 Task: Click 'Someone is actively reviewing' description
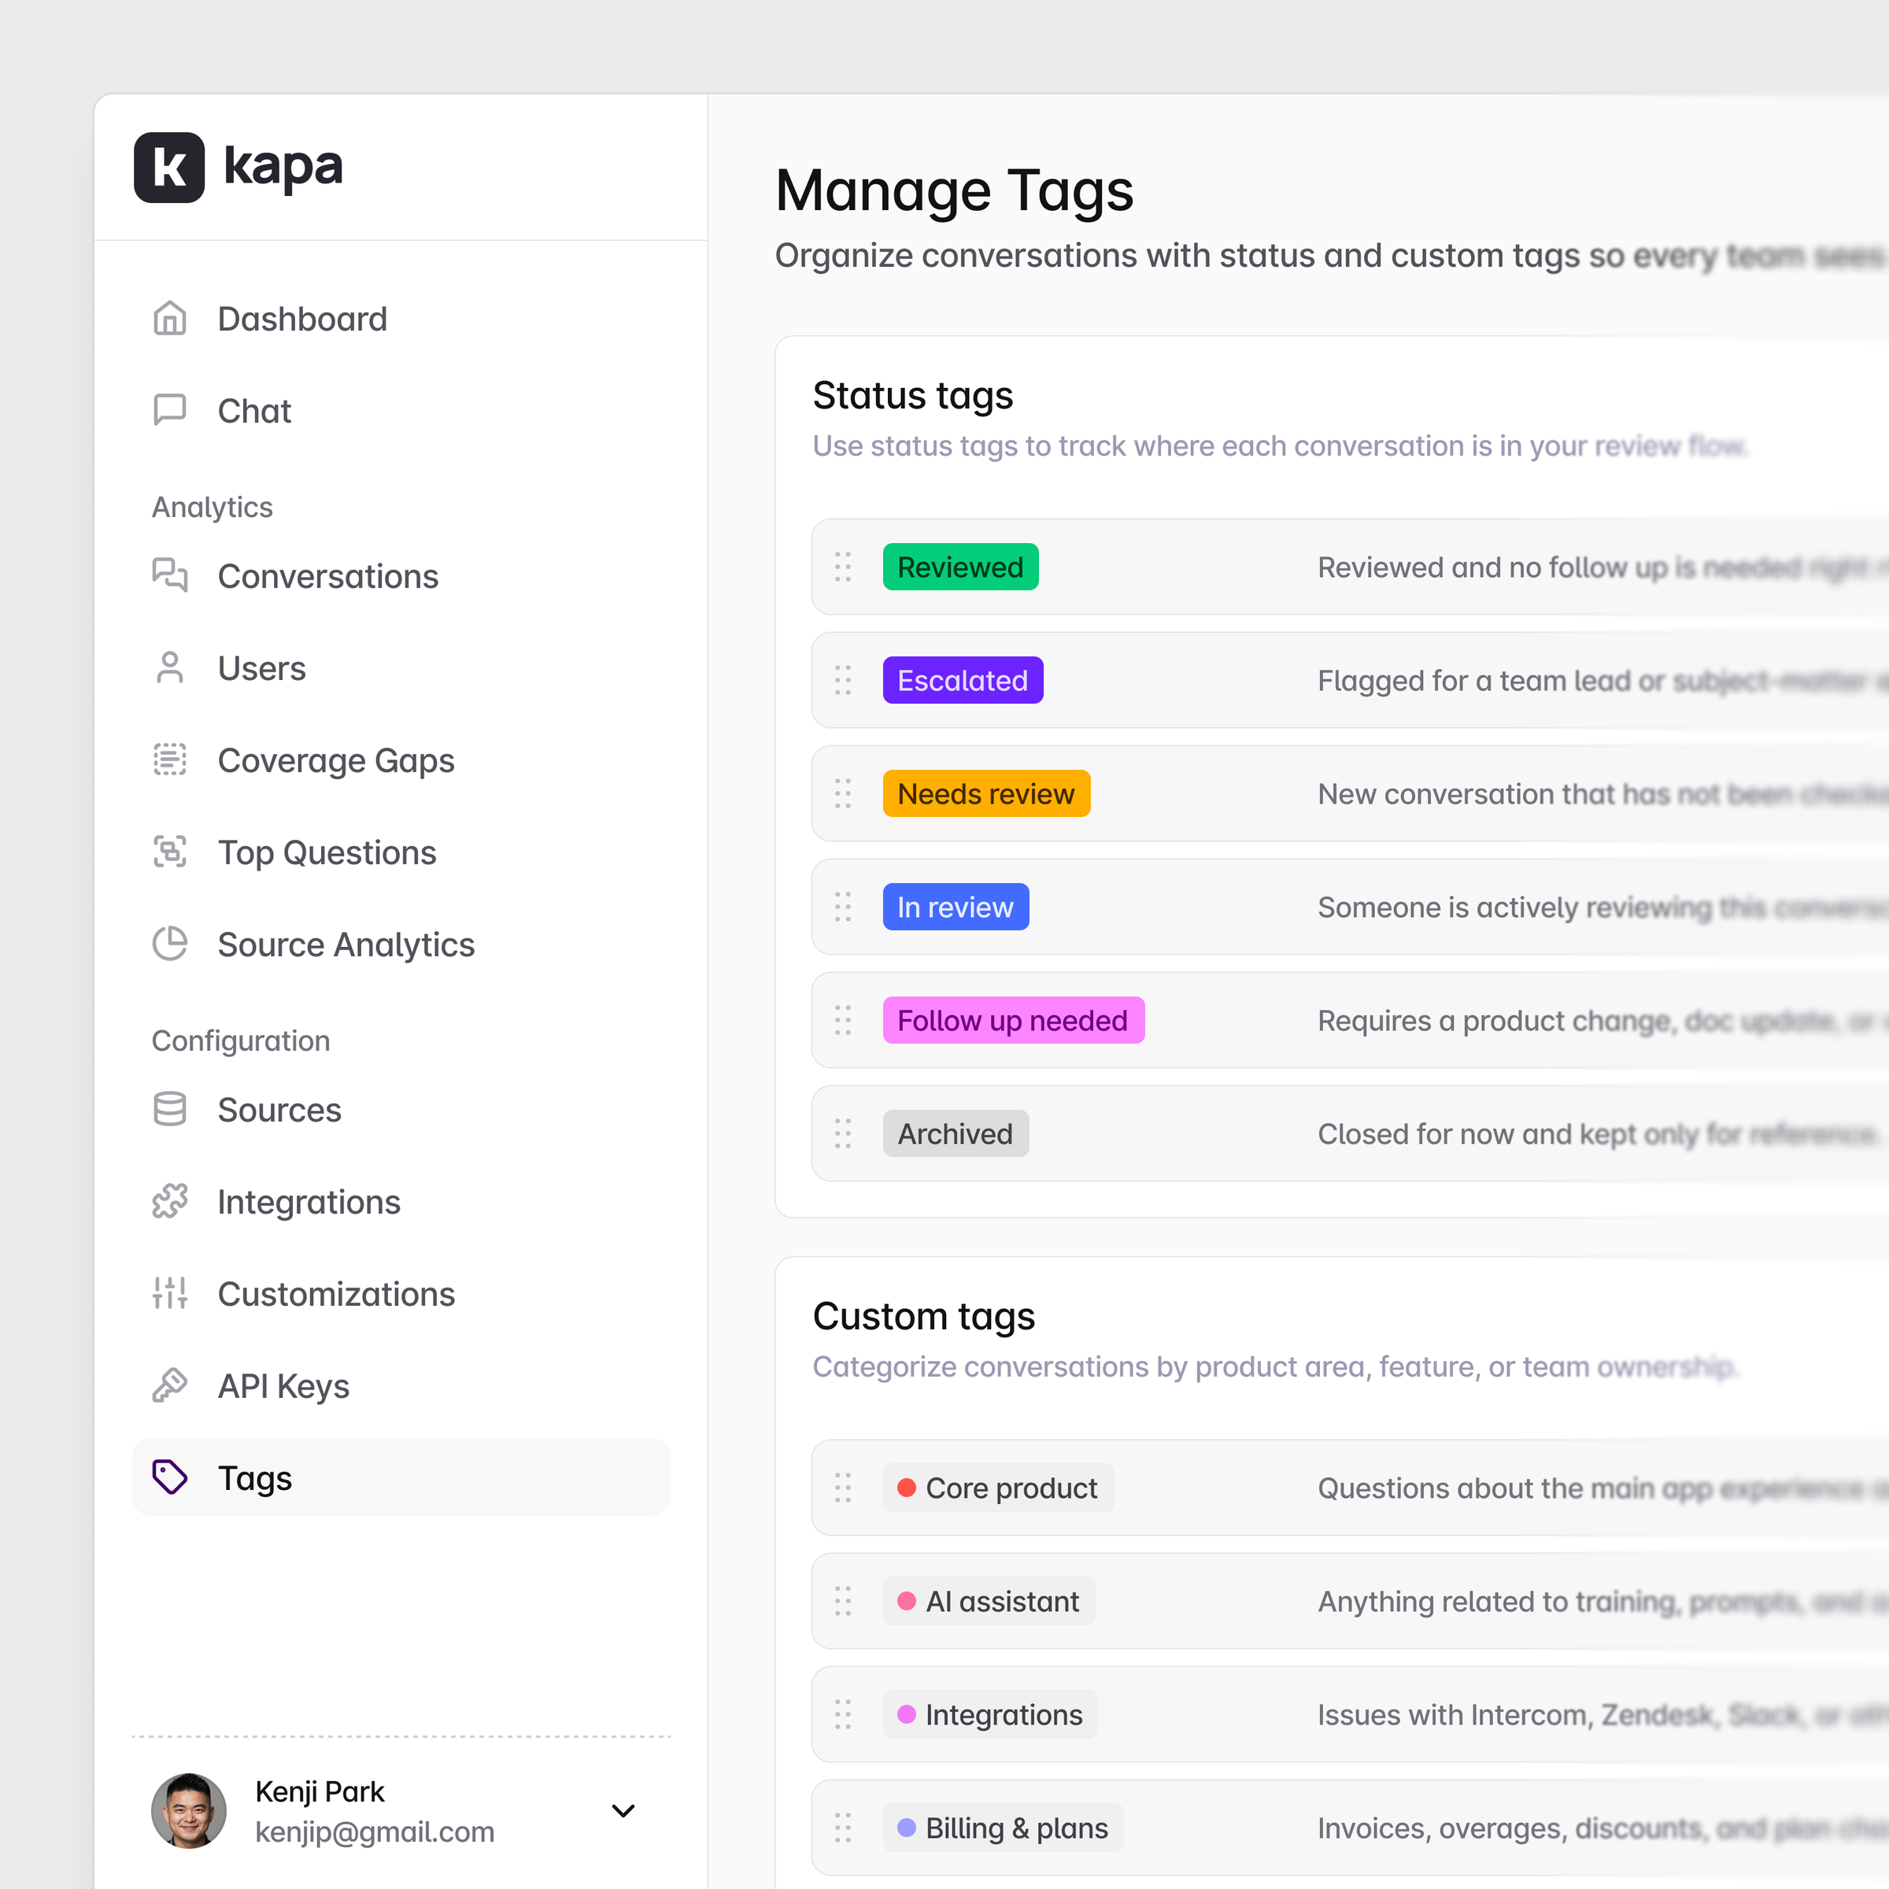[1602, 908]
